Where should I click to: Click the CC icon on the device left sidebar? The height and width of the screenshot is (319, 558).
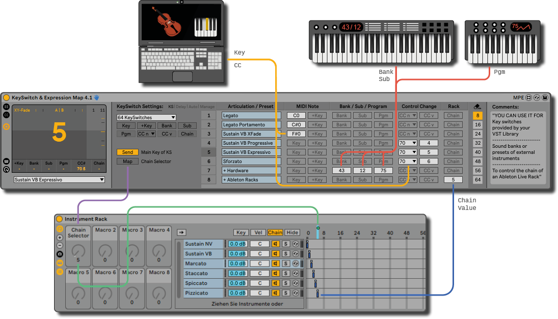tap(6, 115)
